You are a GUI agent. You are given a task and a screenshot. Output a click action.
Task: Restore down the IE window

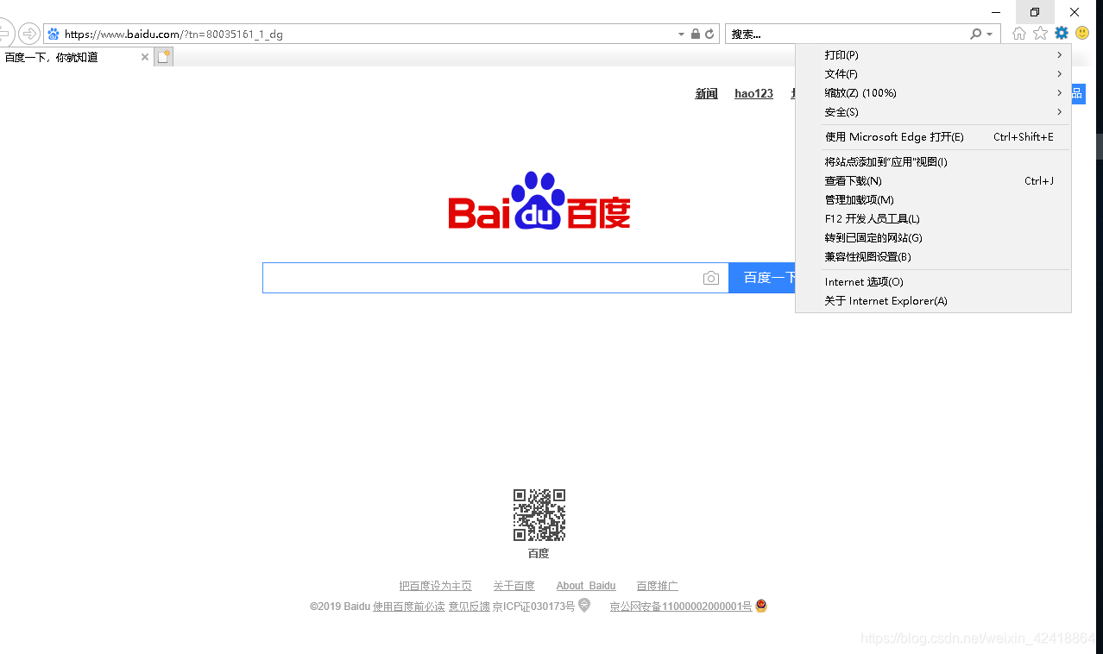(1035, 12)
